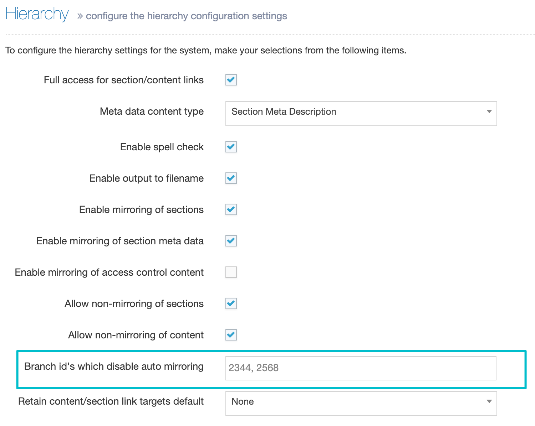Screen dimensions: 535x426
Task: Uncheck Enable spell check
Action: click(x=231, y=147)
